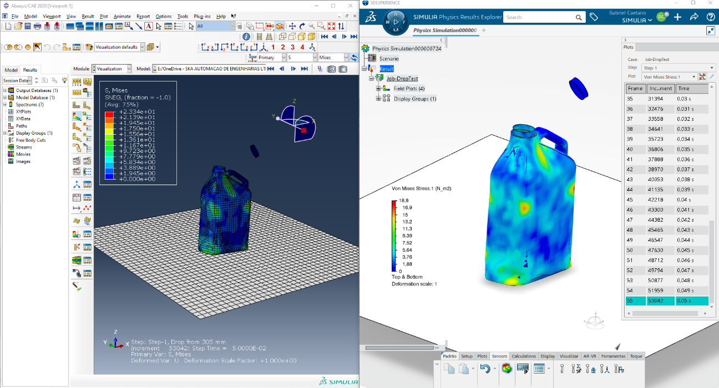Screen dimensions: 719x388
Task: Click the Add plus icon in 3DEXPERIENCE top bar
Action: point(677,17)
